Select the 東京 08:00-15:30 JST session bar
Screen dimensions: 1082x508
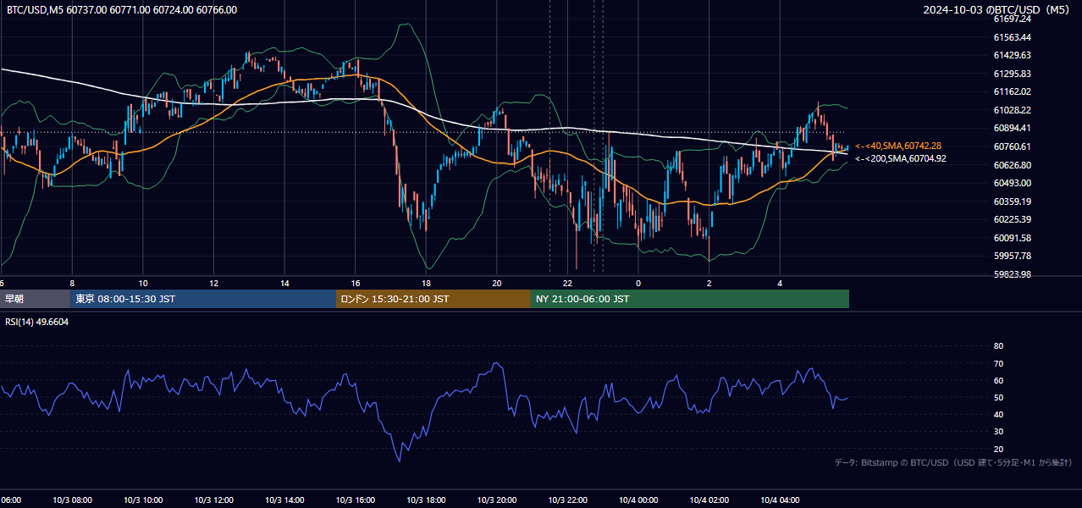tap(203, 299)
